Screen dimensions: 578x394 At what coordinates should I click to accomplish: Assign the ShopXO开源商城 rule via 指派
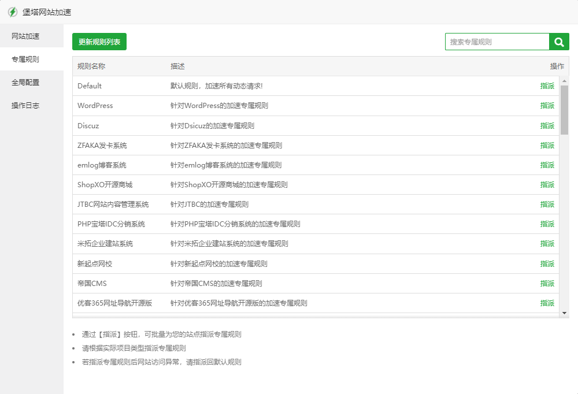point(547,185)
